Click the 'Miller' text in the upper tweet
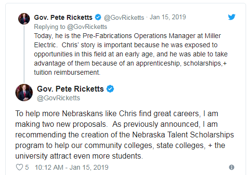 coord(213,36)
